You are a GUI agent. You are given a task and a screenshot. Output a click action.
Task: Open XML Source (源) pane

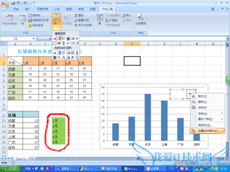99,19
